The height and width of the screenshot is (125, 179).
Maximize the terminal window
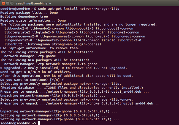click(x=14, y=3)
